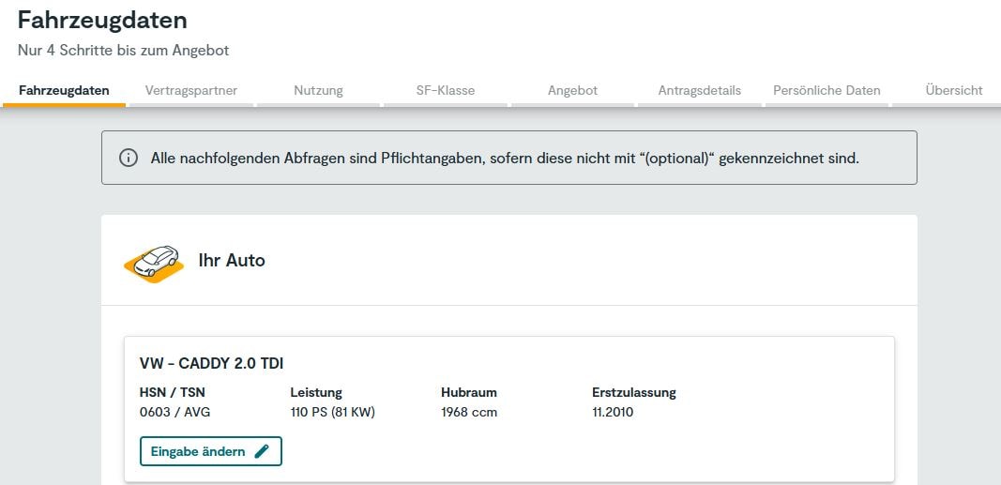The image size is (1001, 485).
Task: Click the Erstzulassung label
Action: (634, 392)
